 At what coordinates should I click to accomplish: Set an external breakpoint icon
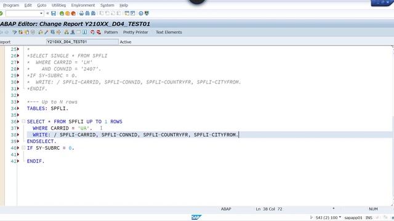tap(98, 32)
